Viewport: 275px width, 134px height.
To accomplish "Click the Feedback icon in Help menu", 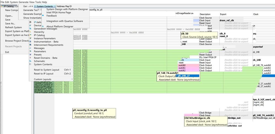I will tap(43, 16).
